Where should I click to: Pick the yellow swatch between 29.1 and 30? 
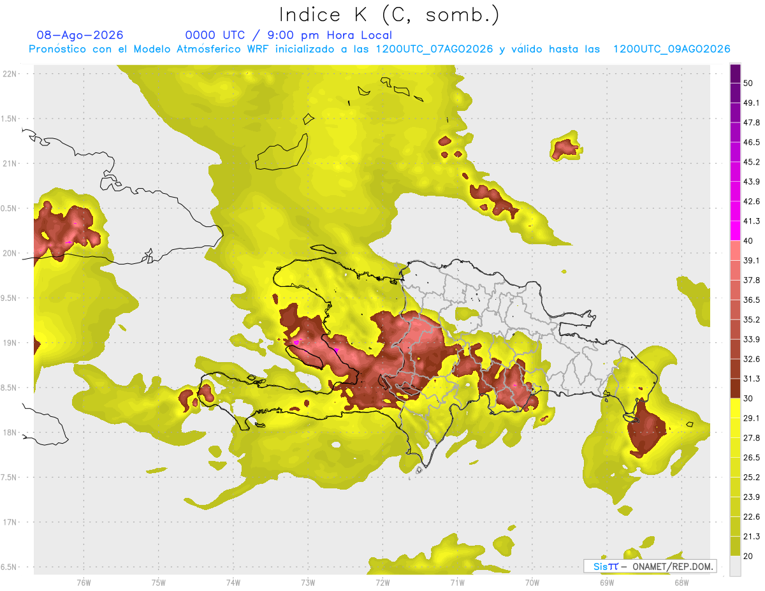pos(735,408)
